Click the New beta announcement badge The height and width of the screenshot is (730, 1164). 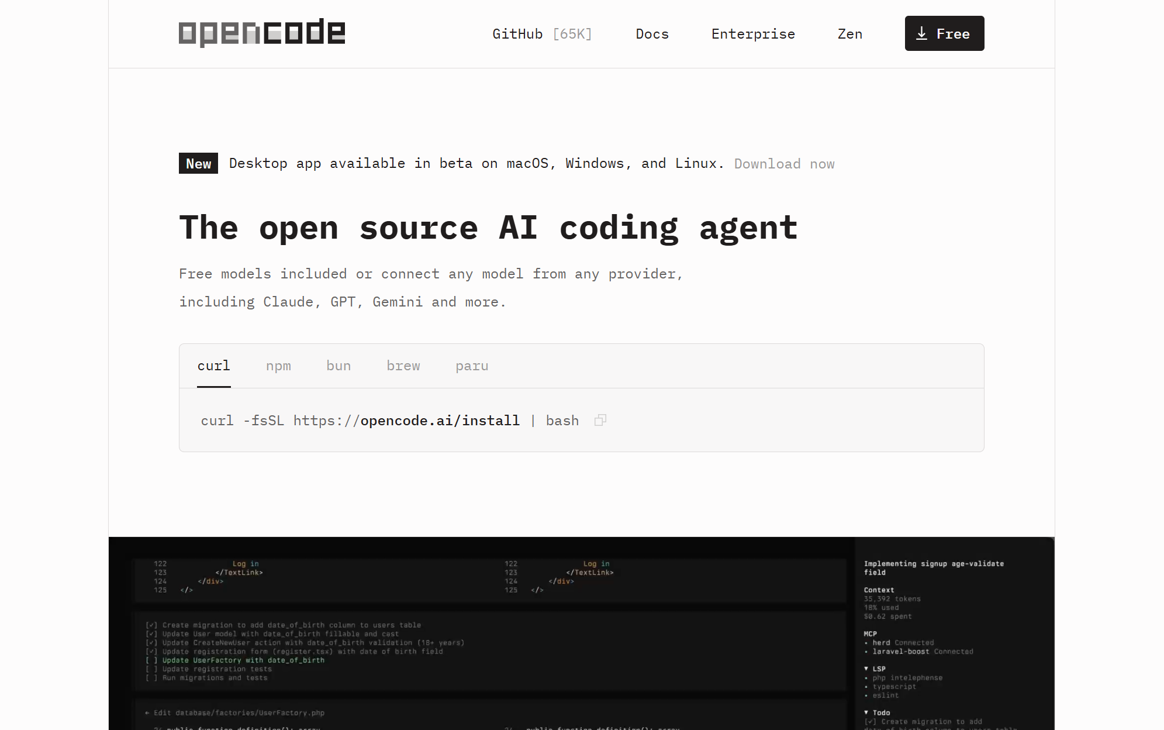pyautogui.click(x=198, y=163)
